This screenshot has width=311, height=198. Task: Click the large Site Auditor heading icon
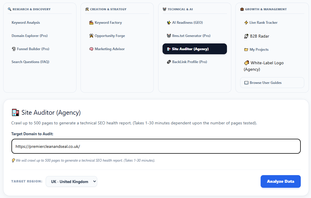[x=16, y=112]
